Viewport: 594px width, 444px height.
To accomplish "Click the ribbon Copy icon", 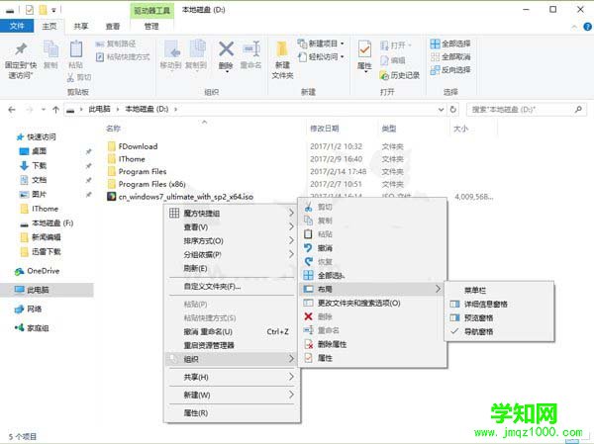I will [x=50, y=49].
